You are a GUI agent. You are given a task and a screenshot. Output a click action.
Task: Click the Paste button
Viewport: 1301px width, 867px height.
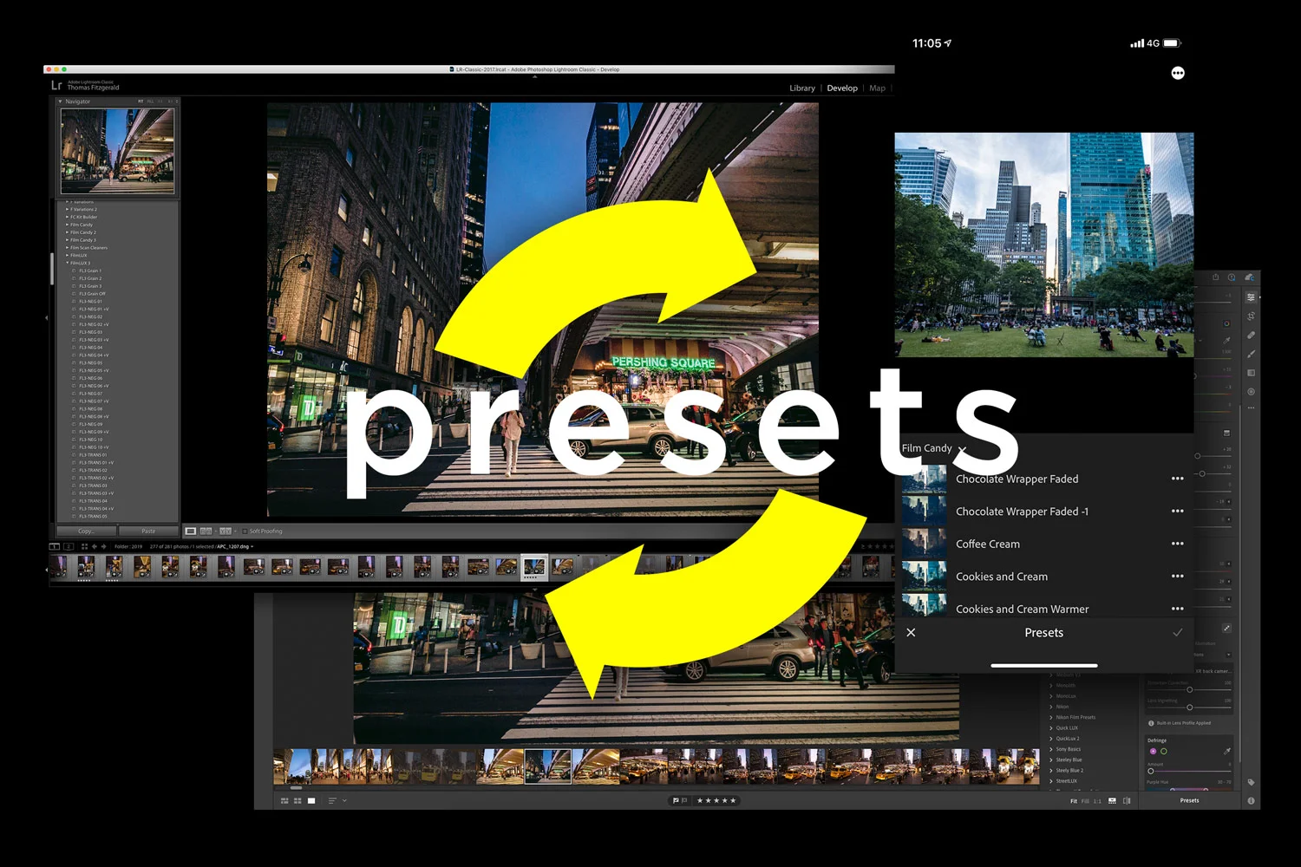(x=148, y=531)
